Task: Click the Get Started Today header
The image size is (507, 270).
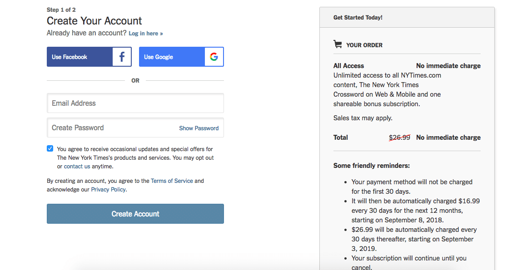Action: click(358, 17)
